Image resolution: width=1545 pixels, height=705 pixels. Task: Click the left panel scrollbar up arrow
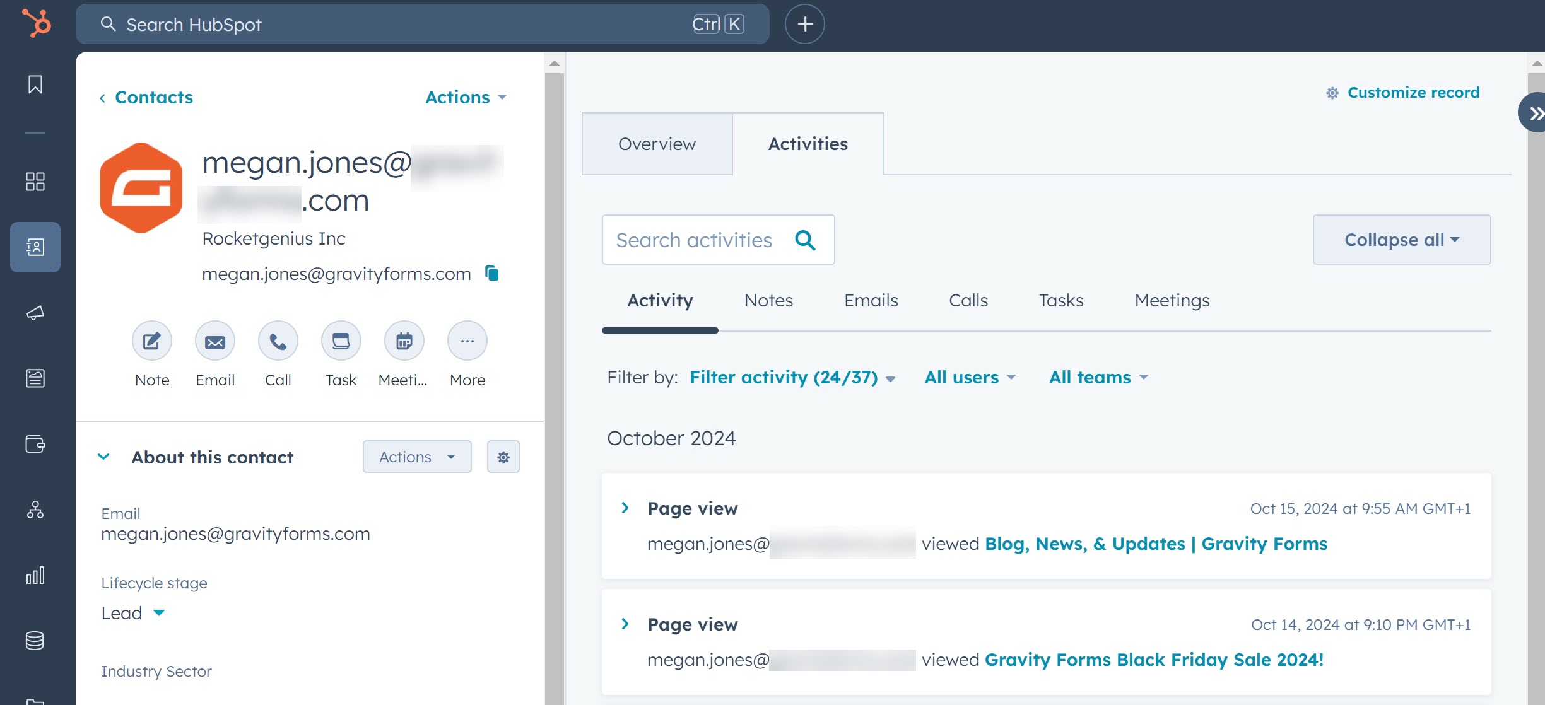click(x=555, y=62)
